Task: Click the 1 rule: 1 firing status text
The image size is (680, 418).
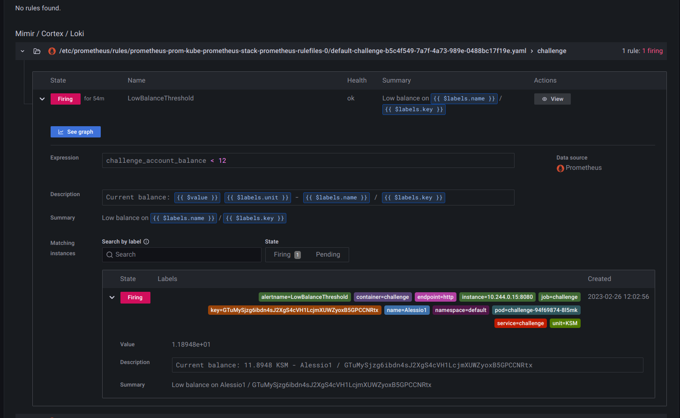Action: coord(642,51)
